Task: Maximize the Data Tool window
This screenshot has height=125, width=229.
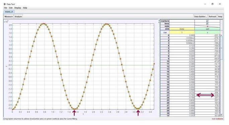Action: [212, 4]
